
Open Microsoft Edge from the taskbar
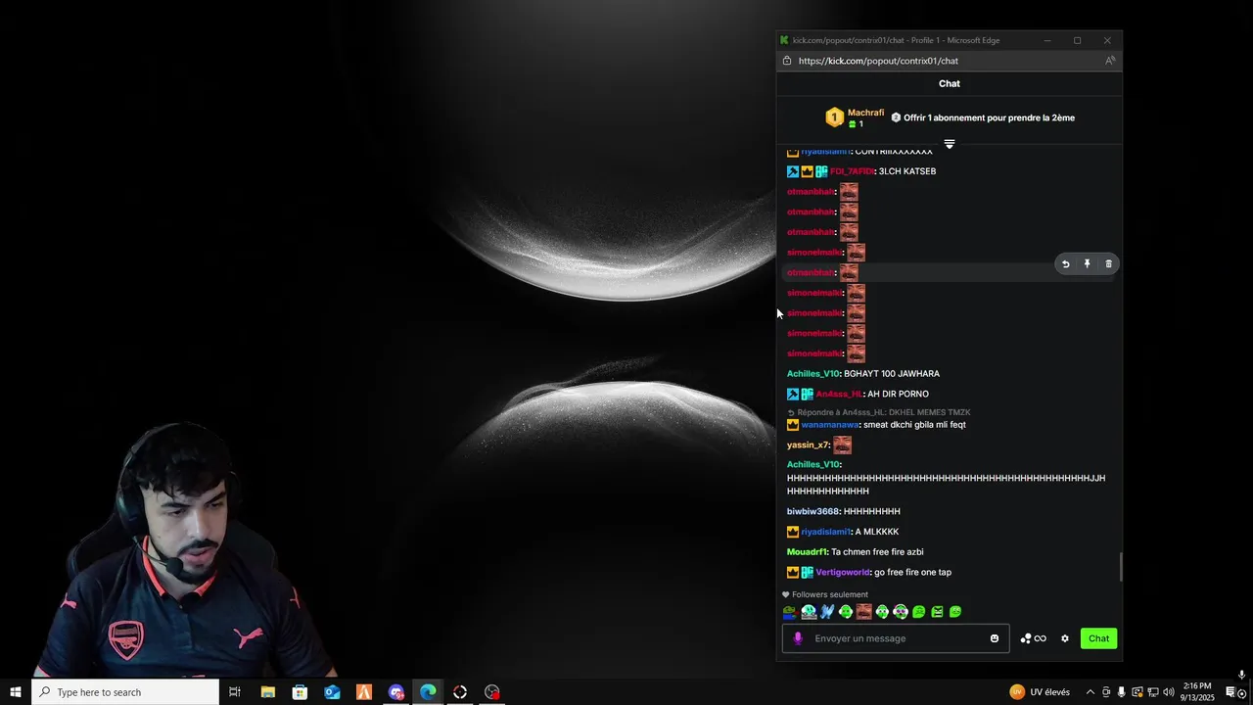pos(428,692)
